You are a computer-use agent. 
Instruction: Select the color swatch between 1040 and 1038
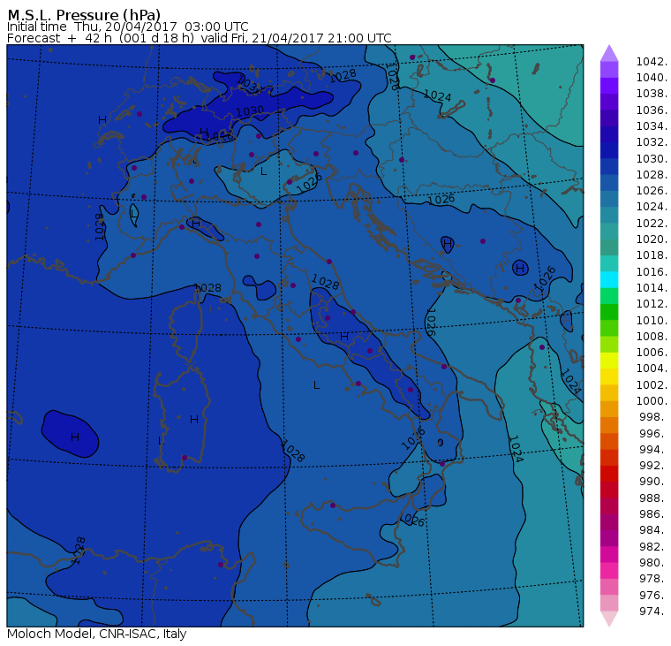[x=609, y=86]
